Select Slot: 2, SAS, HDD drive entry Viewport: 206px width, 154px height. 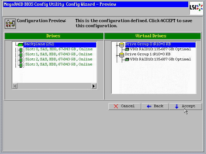(59, 59)
